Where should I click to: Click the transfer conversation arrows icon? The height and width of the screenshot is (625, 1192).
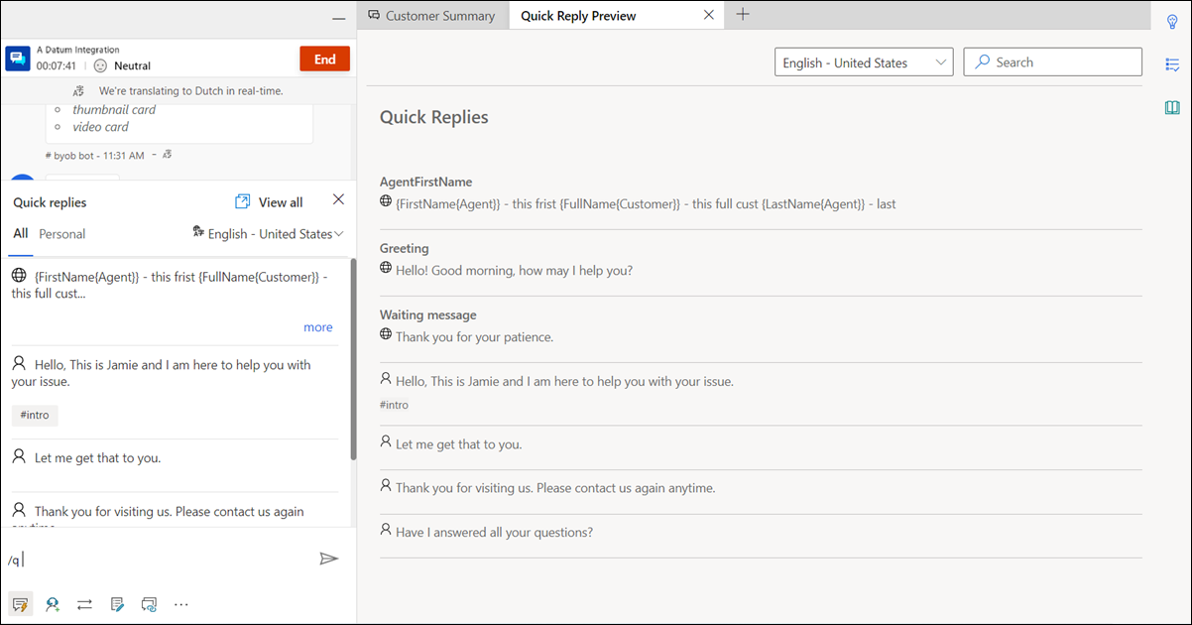pos(84,604)
